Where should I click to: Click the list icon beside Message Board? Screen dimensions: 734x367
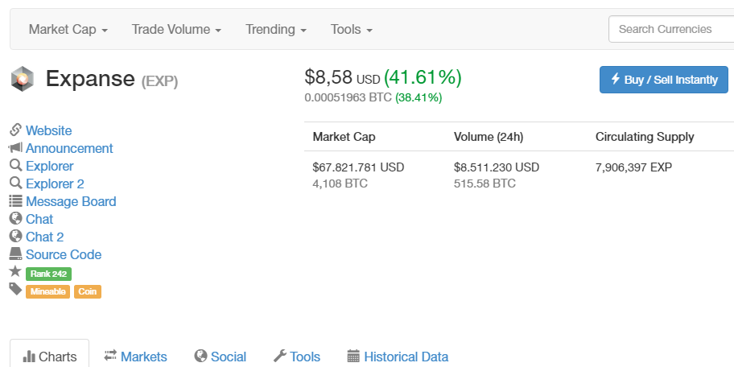pos(15,201)
